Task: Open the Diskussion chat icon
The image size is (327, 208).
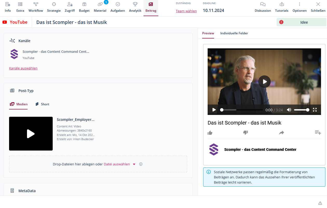Action: pos(263,4)
